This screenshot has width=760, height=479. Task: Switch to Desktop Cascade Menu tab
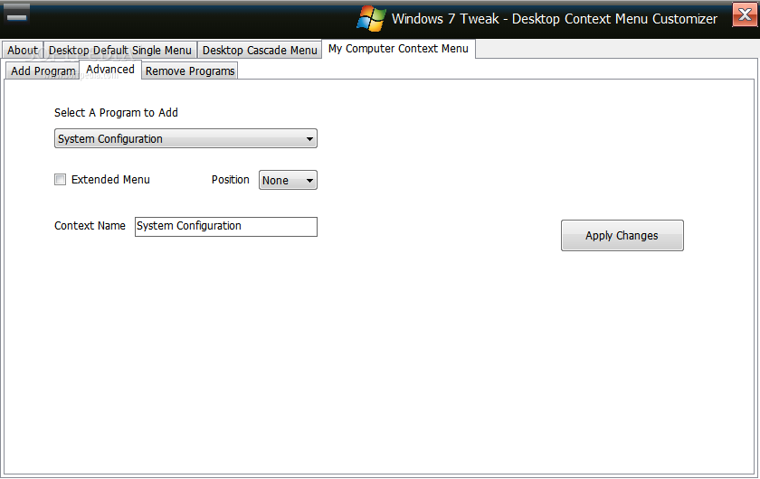point(260,50)
